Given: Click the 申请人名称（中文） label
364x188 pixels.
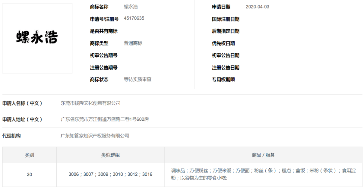Looking at the screenshot, I should pyautogui.click(x=23, y=103).
